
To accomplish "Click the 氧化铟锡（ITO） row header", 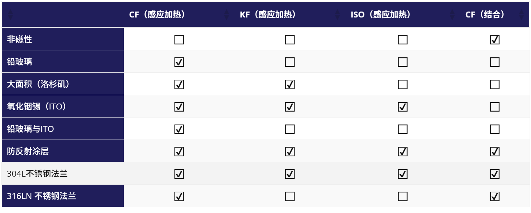I will (x=37, y=107).
